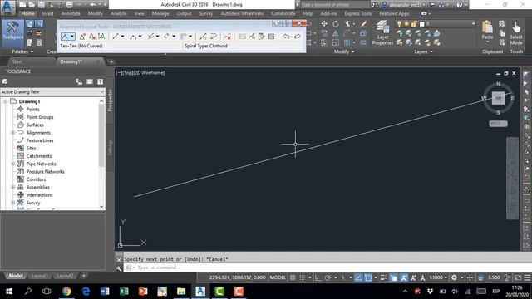Screen dimensions: 532x299
Task: Open the Annotate ribbon tab
Action: (71, 13)
